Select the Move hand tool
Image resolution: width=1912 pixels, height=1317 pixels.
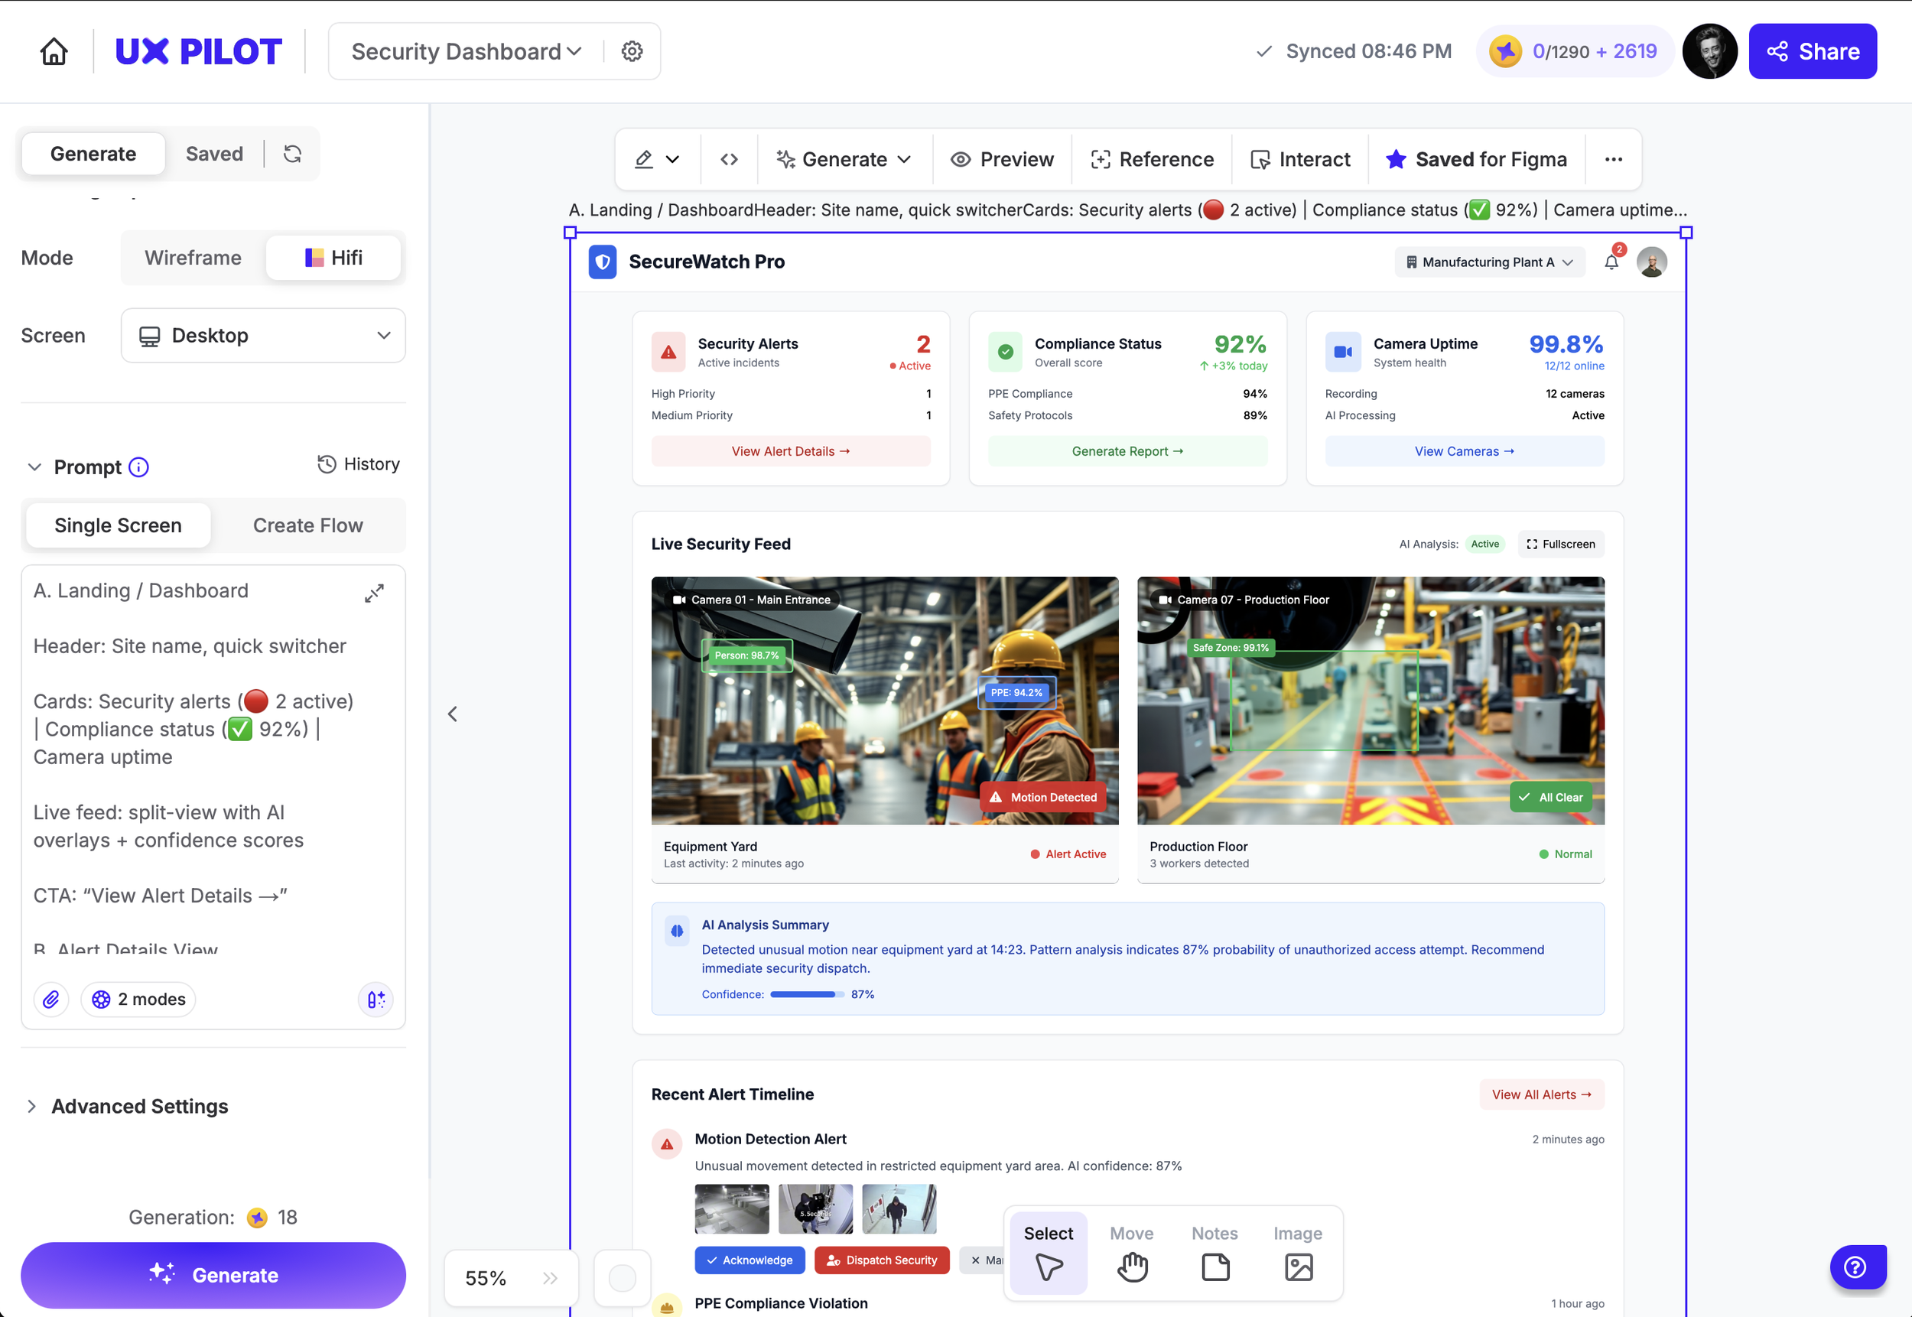pos(1131,1252)
